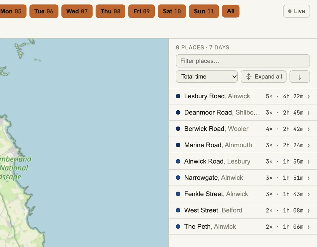
Task: Click the 'Lesbury Road' place name
Action: click(204, 96)
